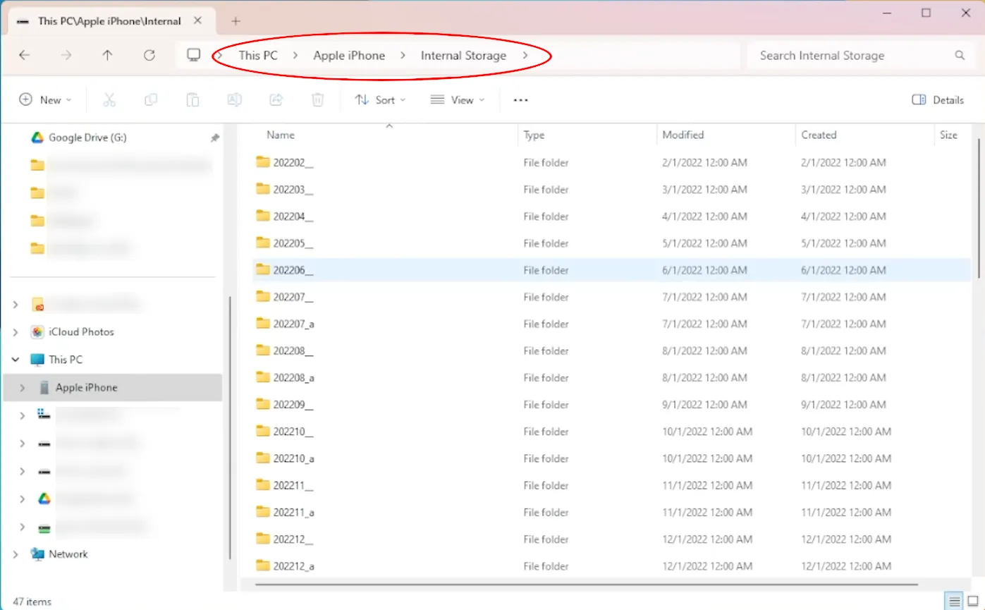The image size is (985, 610).
Task: Open the View dropdown
Action: coord(458,100)
